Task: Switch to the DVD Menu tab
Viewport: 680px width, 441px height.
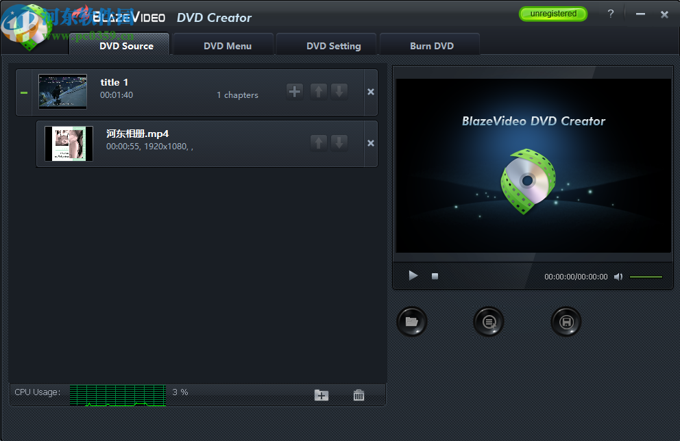Action: tap(222, 45)
